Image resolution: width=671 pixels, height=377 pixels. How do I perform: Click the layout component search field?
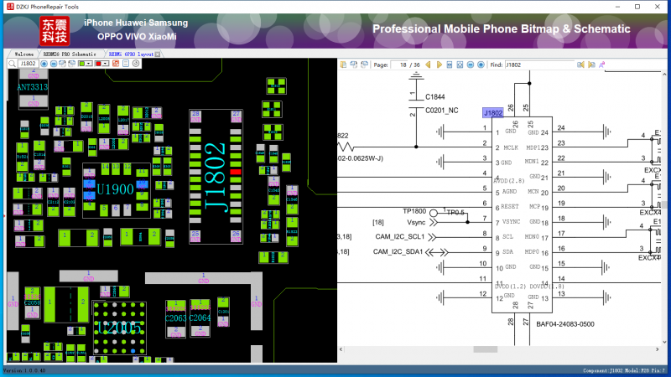click(28, 64)
